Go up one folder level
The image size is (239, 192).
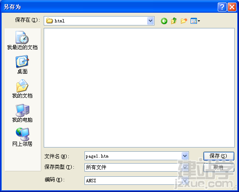(174, 21)
